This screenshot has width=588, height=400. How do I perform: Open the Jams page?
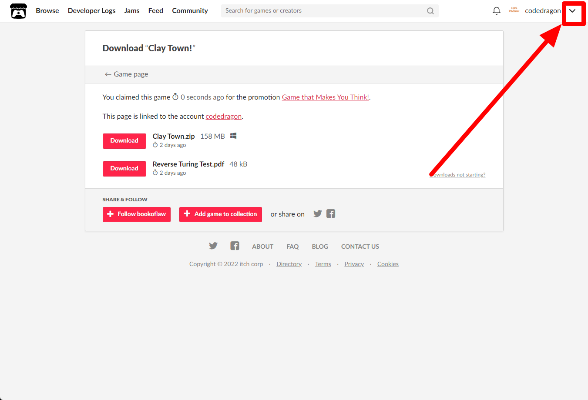click(x=132, y=11)
